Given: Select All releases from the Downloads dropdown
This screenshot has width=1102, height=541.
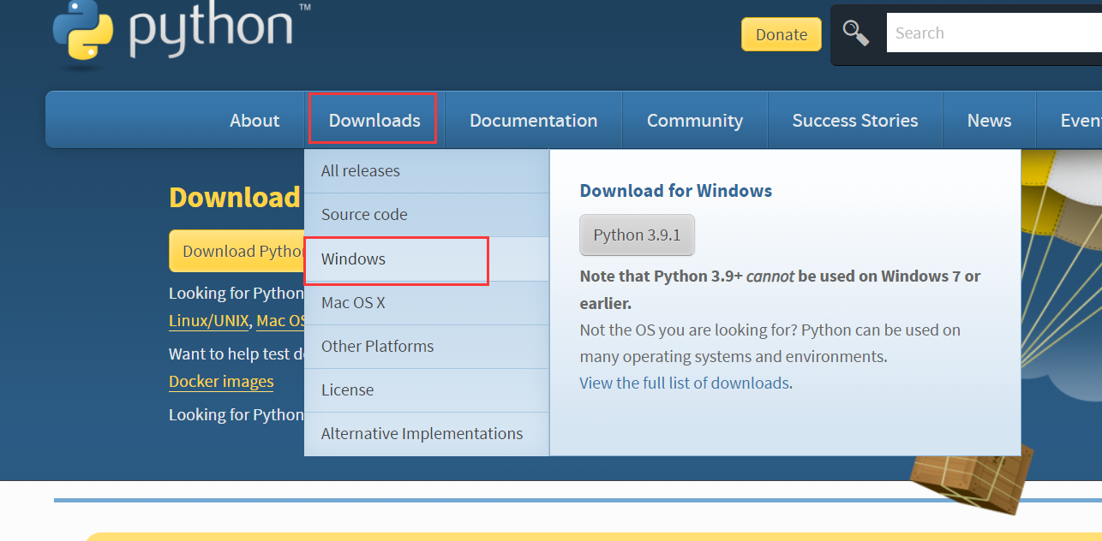Looking at the screenshot, I should click(x=427, y=171).
